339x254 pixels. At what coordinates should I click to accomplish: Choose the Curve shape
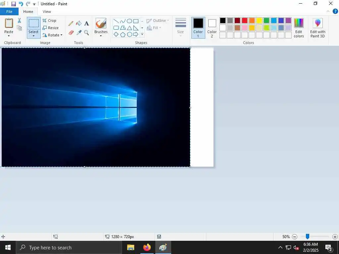[123, 21]
